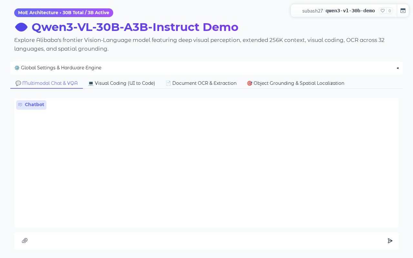Expand Global Settings & Hardware Engine accordion
The height and width of the screenshot is (258, 413).
pyautogui.click(x=206, y=68)
